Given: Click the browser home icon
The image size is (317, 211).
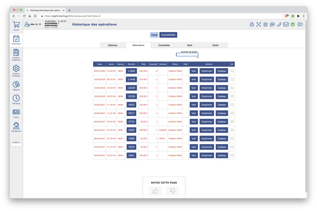Looking at the screenshot, I should [x=30, y=16].
